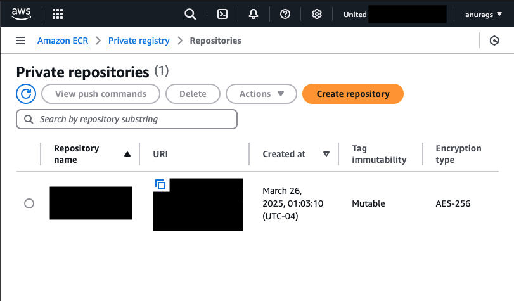The width and height of the screenshot is (514, 301).
Task: Select the repository row radio button
Action: [29, 203]
